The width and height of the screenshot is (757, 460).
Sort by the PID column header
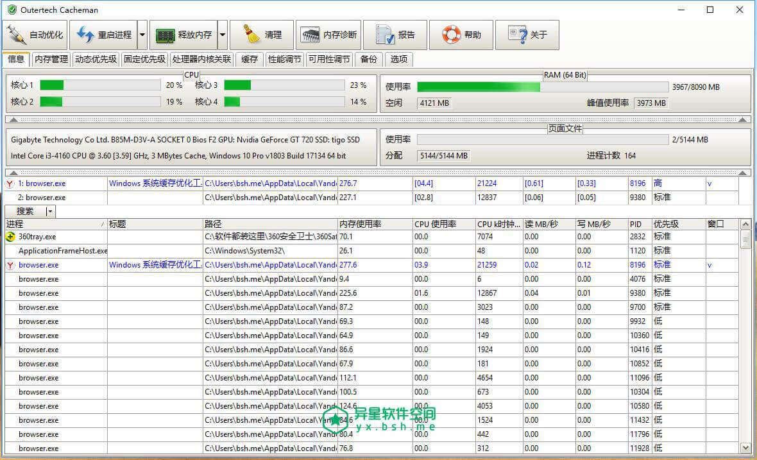click(640, 224)
